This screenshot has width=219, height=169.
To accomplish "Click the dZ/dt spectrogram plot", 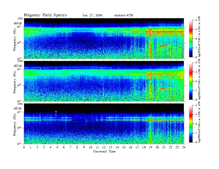I will pos(104,124).
